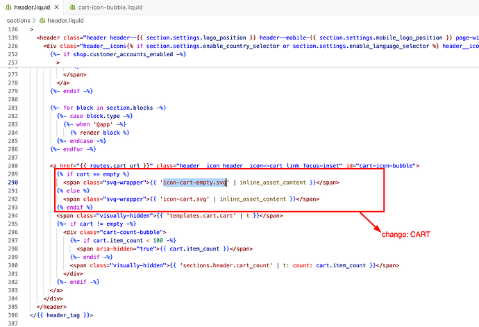
Task: Click the Shopify icon on header.liquid tab
Action: click(8, 8)
